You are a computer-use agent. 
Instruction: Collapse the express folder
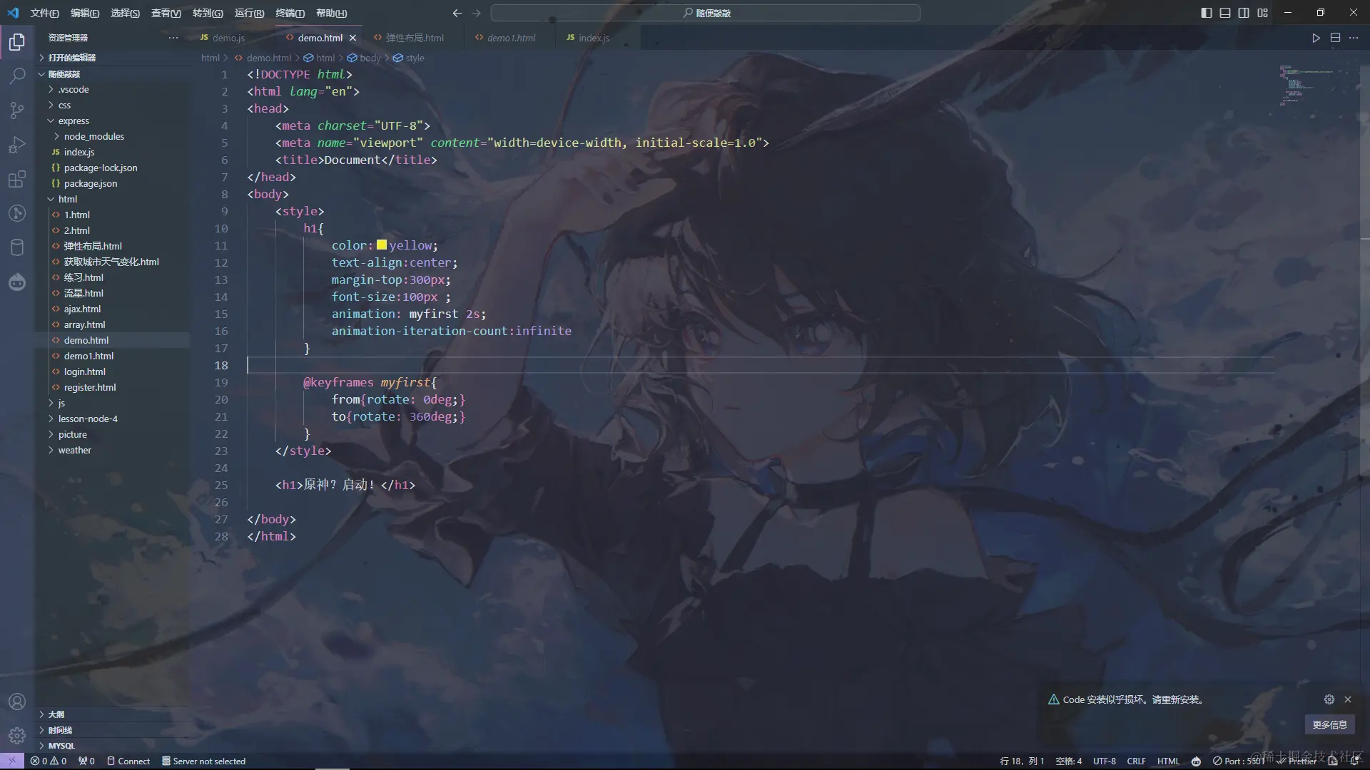[x=73, y=120]
